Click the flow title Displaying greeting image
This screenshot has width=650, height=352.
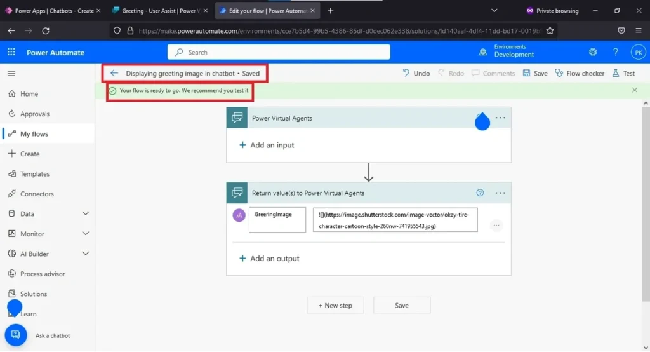(x=180, y=73)
